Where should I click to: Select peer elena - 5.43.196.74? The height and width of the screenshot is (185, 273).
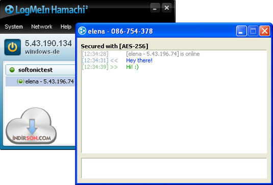pos(40,81)
